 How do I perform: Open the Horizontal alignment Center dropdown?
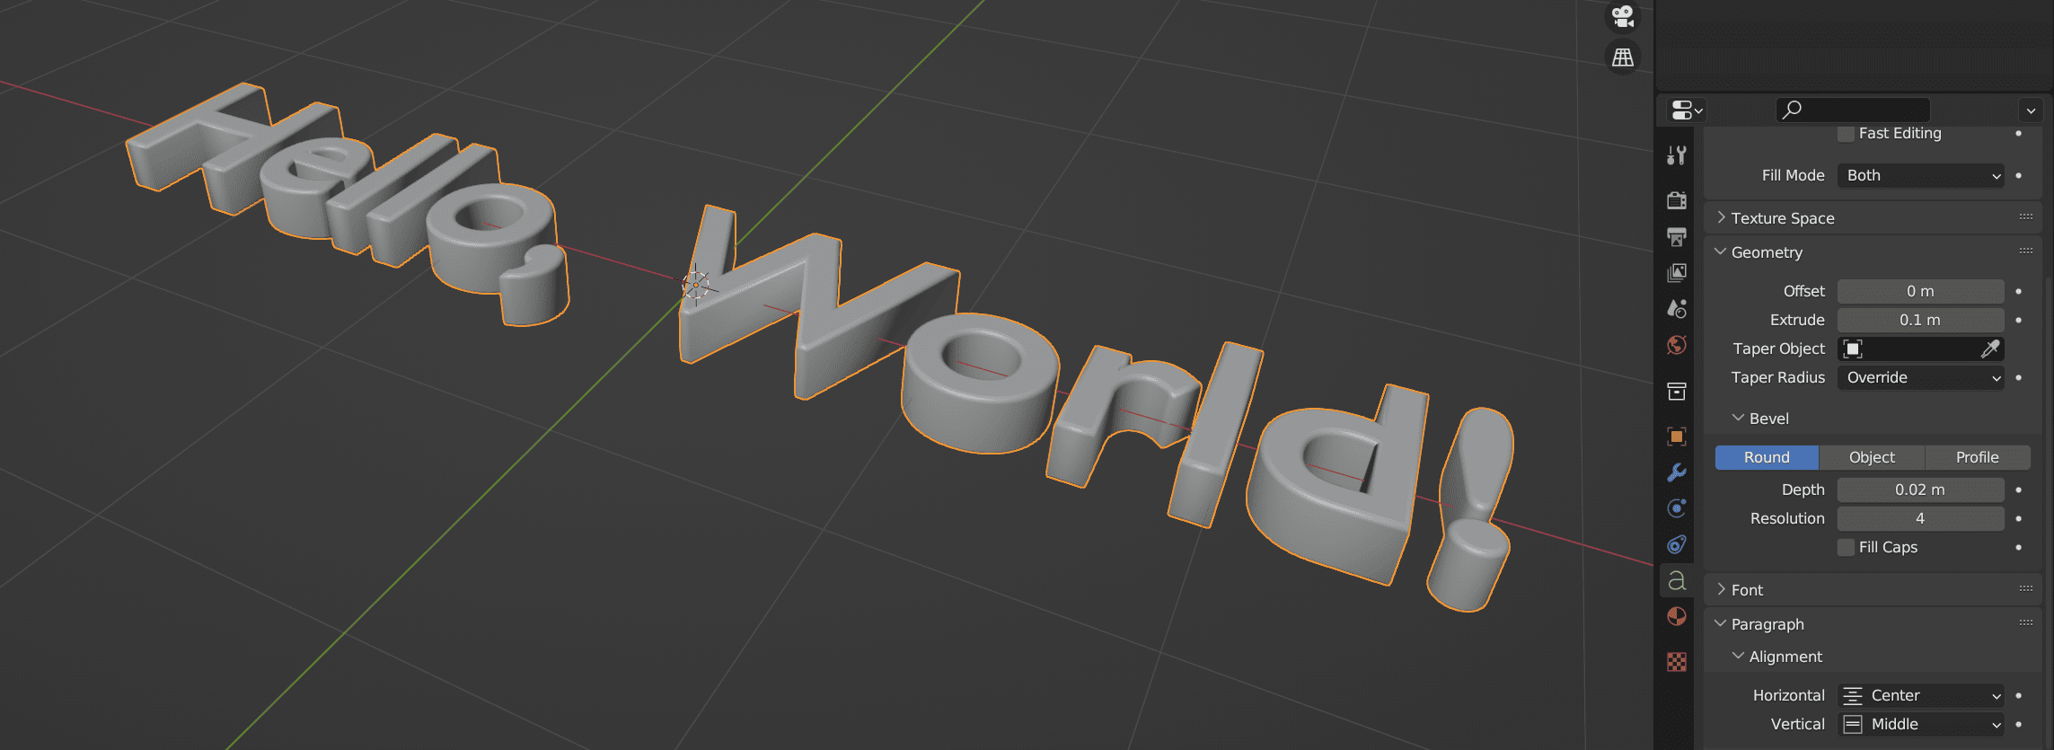click(x=1920, y=695)
